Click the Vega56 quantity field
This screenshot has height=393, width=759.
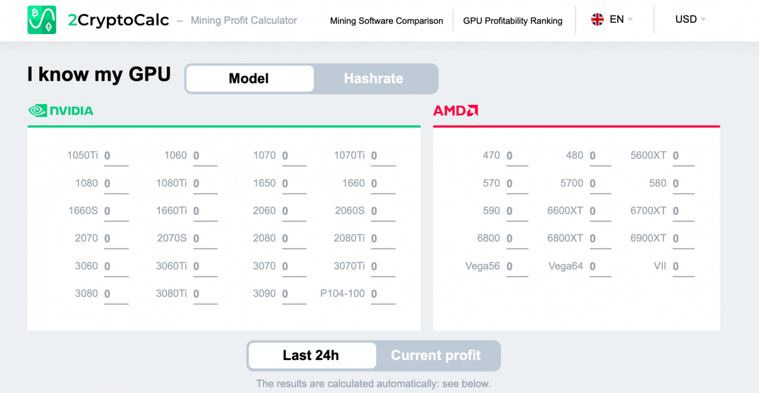click(x=517, y=266)
